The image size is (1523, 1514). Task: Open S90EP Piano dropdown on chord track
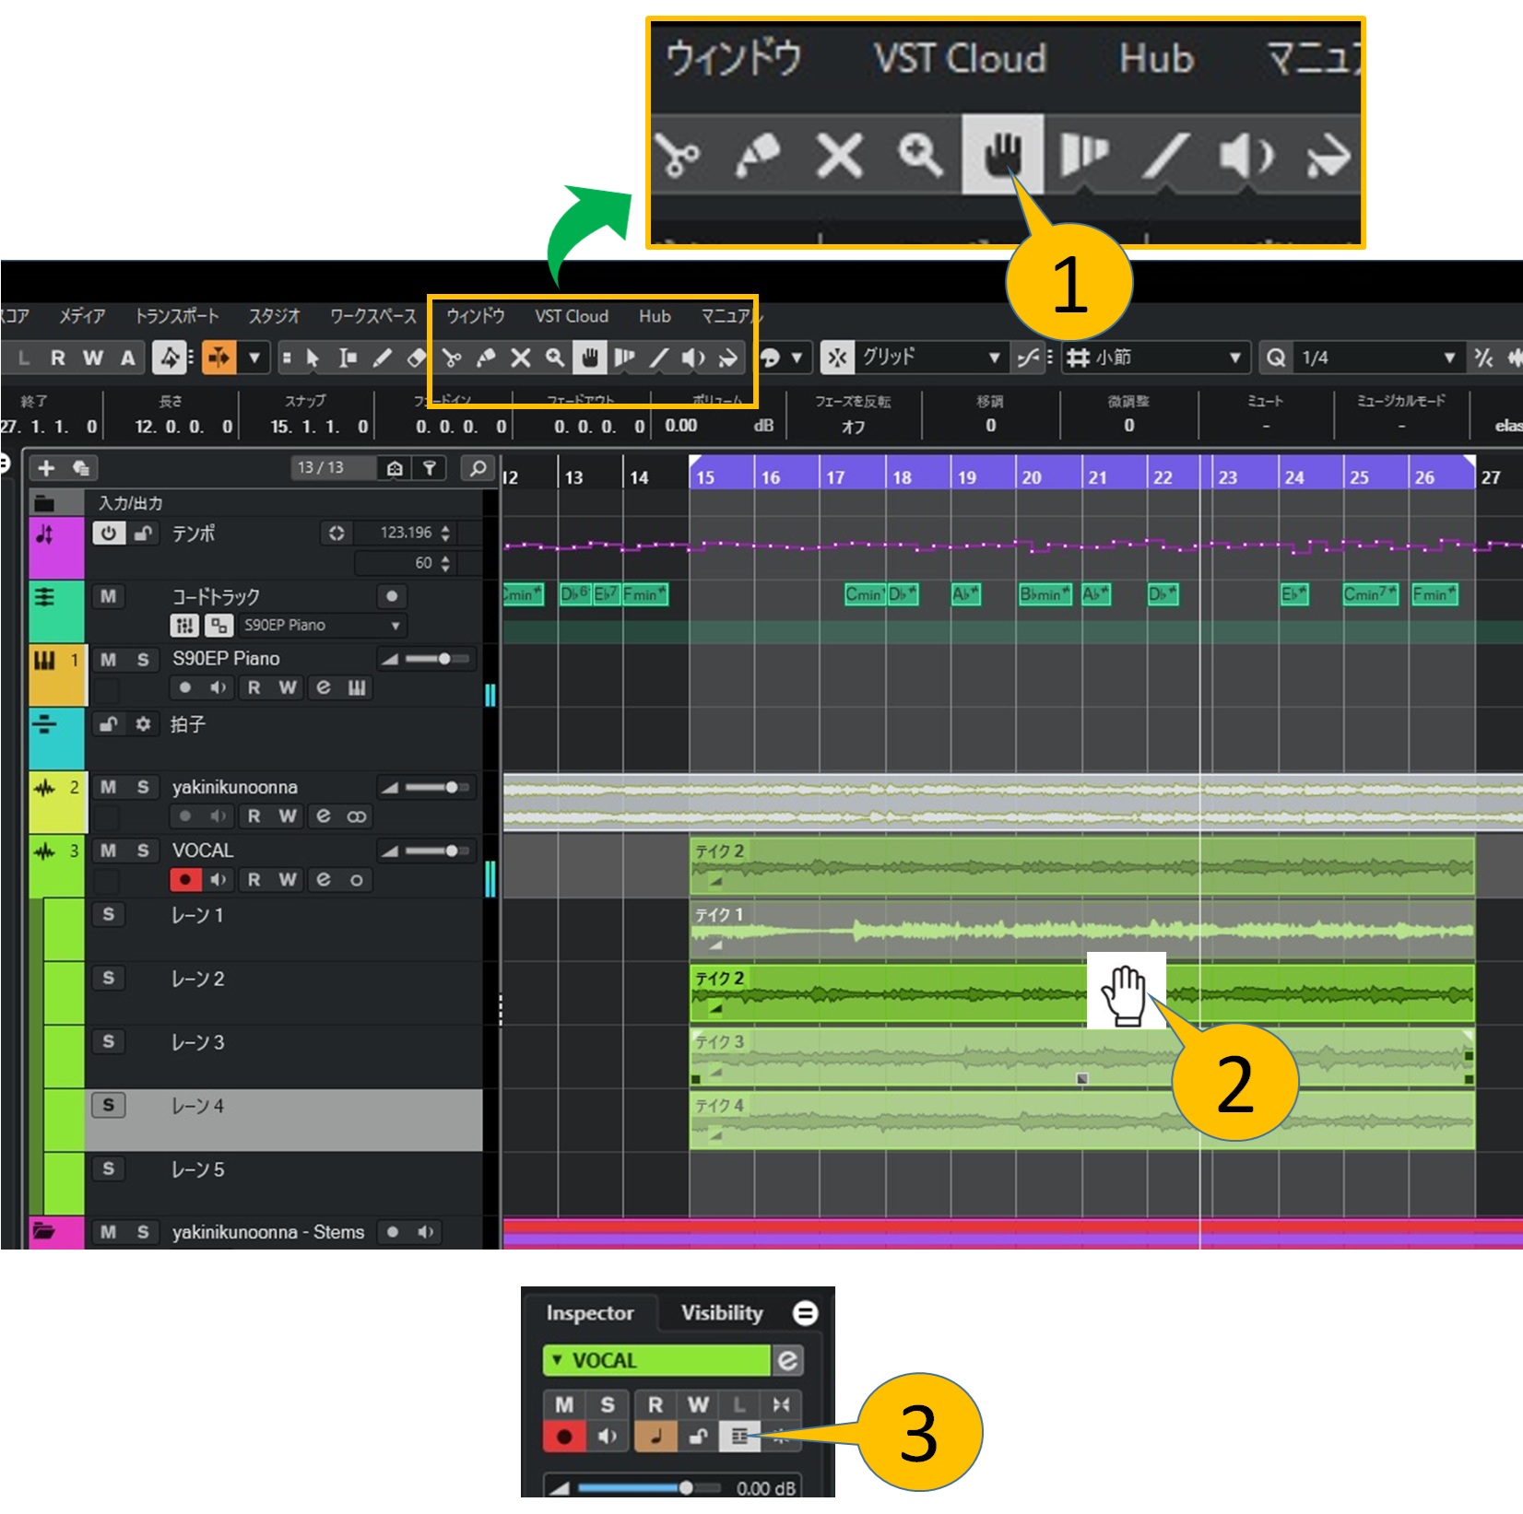[x=395, y=626]
